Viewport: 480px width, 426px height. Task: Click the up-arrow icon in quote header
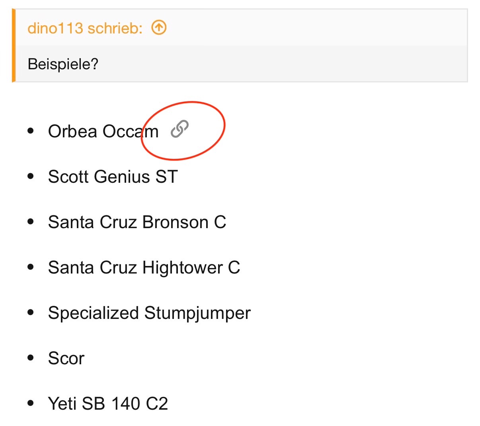159,28
